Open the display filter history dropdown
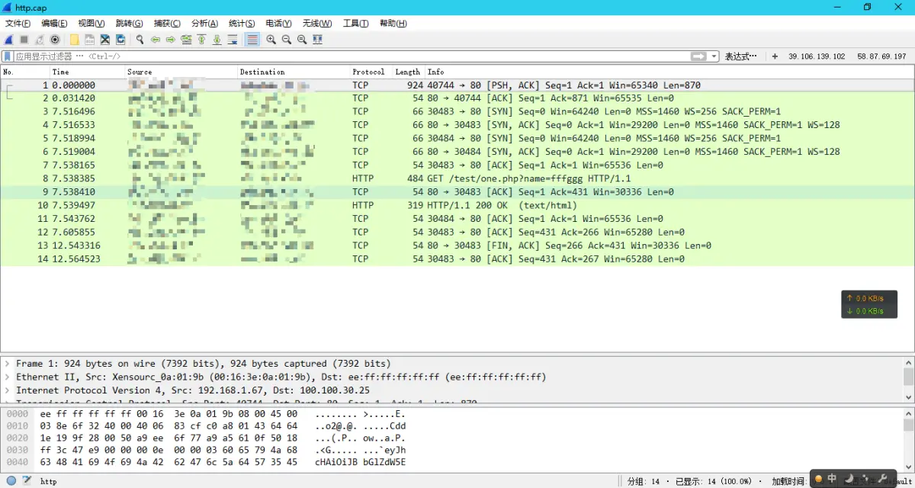Image resolution: width=915 pixels, height=488 pixels. pyautogui.click(x=714, y=56)
